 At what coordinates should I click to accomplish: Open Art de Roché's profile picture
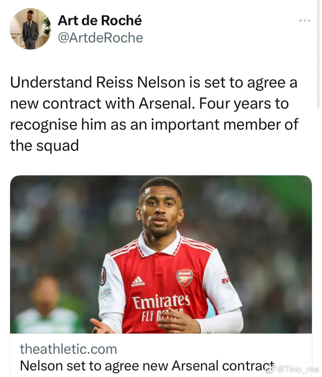tap(30, 29)
